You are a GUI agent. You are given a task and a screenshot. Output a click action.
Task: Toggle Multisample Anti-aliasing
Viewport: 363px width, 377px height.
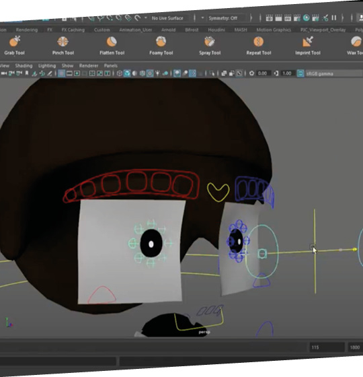point(192,73)
